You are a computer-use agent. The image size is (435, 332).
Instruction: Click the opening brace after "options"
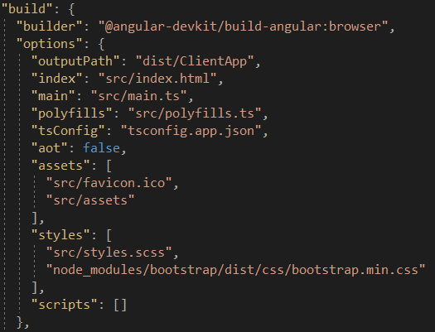[x=102, y=44]
